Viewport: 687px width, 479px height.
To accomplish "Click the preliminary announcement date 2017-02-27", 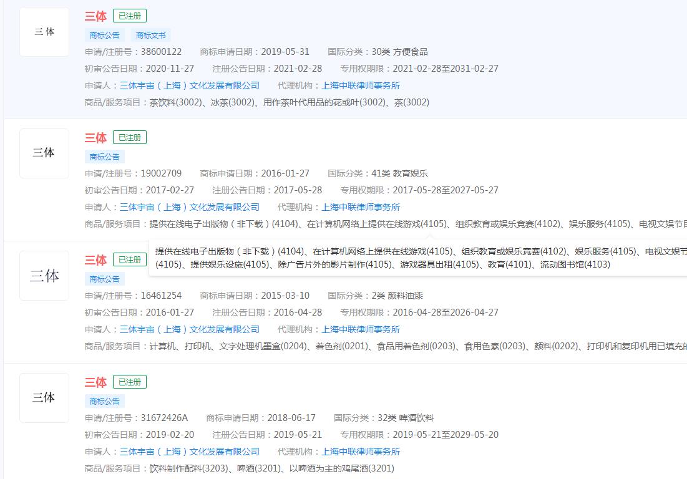I will coord(170,190).
